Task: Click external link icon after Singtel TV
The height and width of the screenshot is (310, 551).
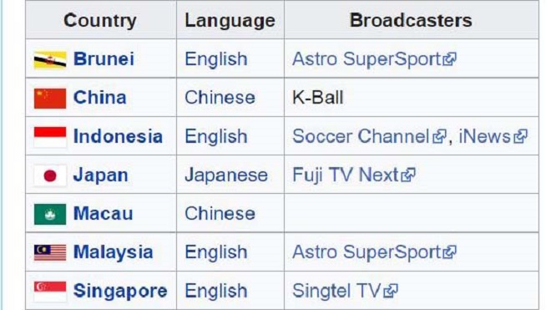Action: pyautogui.click(x=391, y=291)
